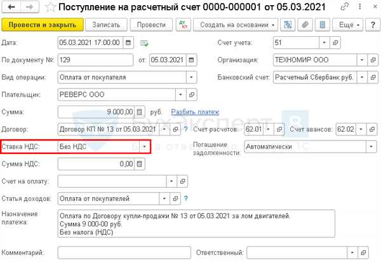Image resolution: width=381 pixels, height=262 pixels.
Task: Open the Счет авансов 62.02 account form
Action: (371, 129)
